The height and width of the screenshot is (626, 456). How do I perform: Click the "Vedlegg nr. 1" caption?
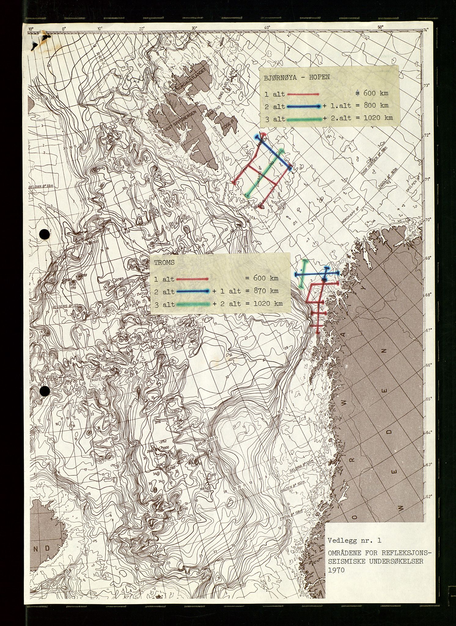(355, 540)
